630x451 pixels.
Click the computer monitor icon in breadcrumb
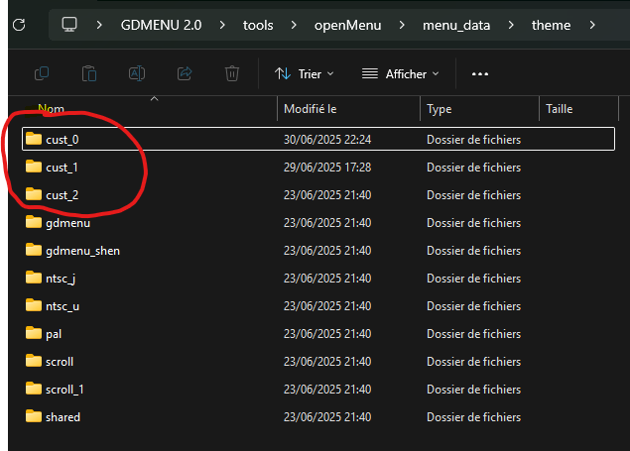[x=69, y=25]
